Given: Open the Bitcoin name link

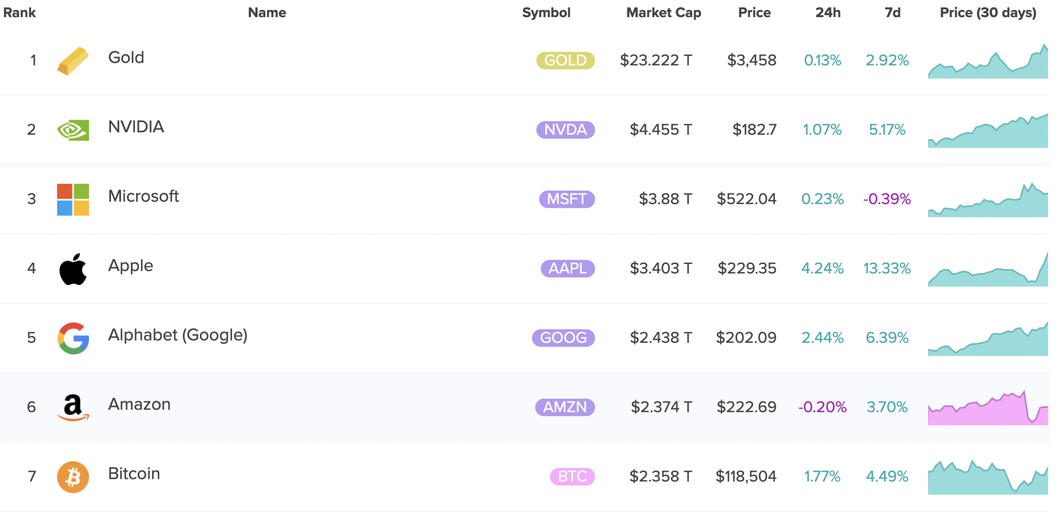Looking at the screenshot, I should [134, 474].
